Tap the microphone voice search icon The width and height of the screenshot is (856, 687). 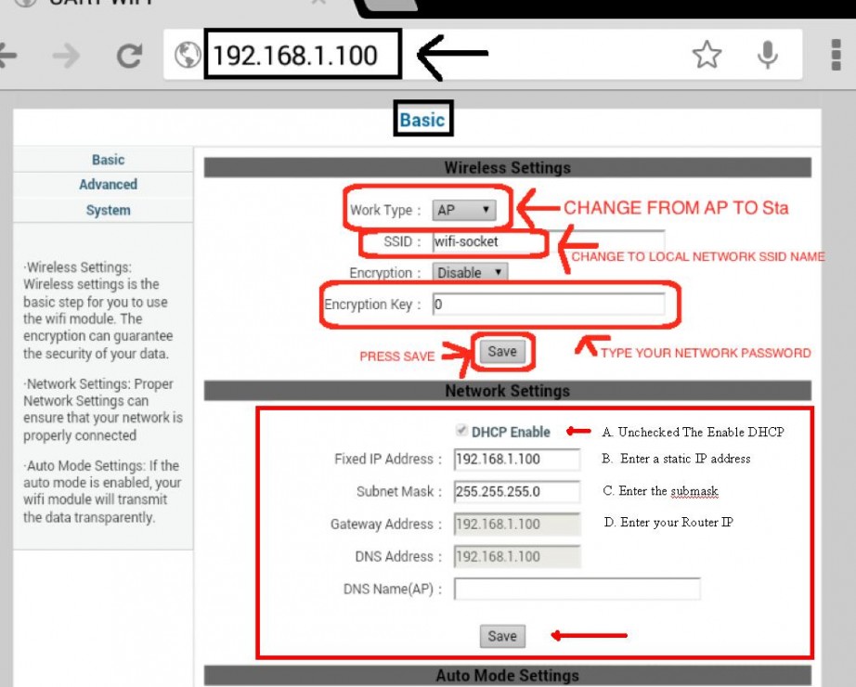pos(767,56)
